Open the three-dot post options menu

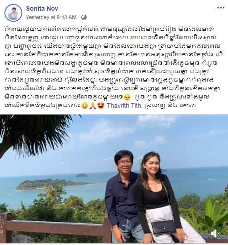221,8
